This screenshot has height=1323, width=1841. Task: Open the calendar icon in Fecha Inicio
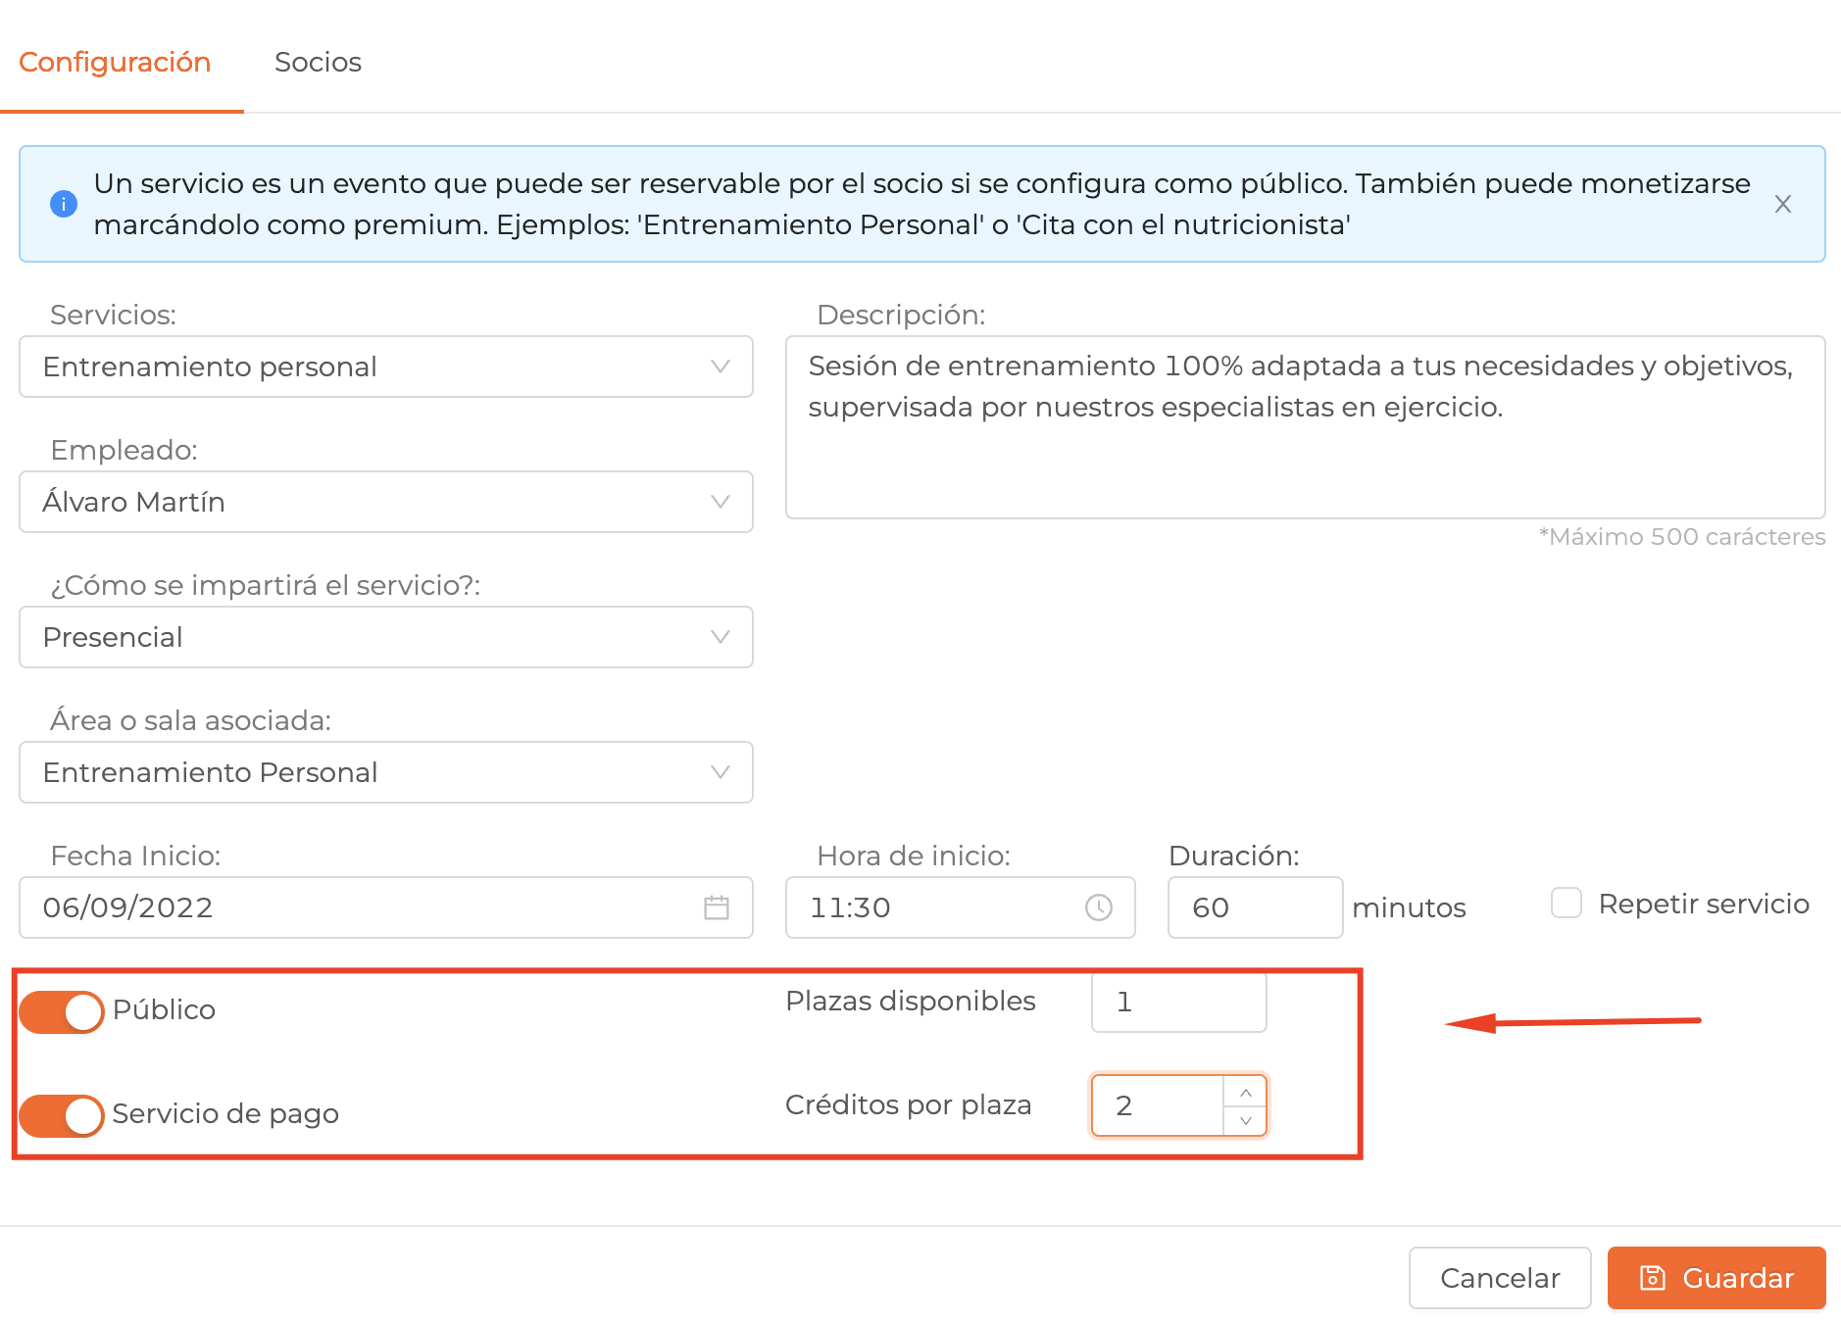point(717,907)
